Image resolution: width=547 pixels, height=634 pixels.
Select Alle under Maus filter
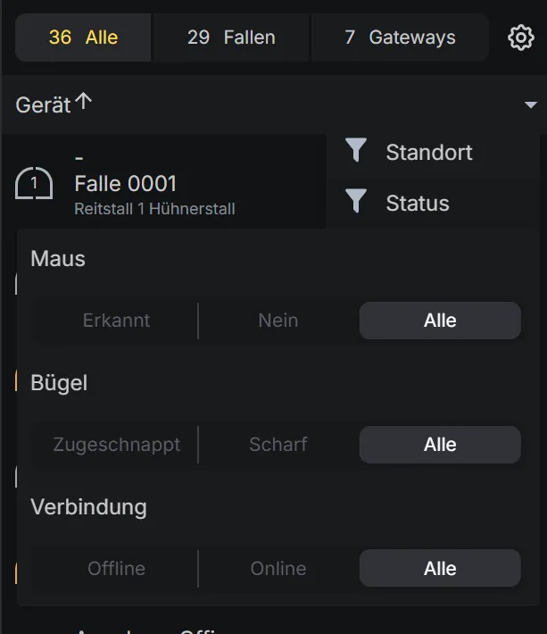[440, 321]
